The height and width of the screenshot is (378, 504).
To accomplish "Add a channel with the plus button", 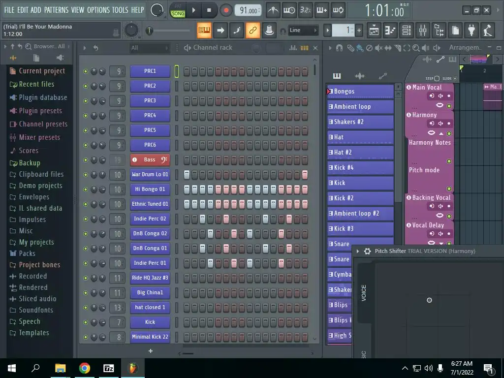I will click(151, 351).
